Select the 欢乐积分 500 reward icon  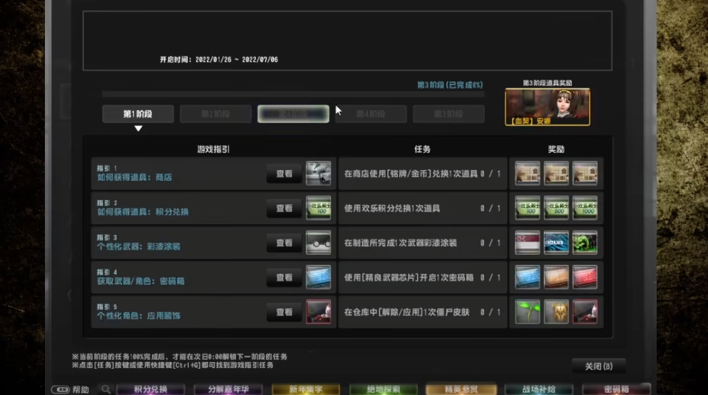point(556,209)
